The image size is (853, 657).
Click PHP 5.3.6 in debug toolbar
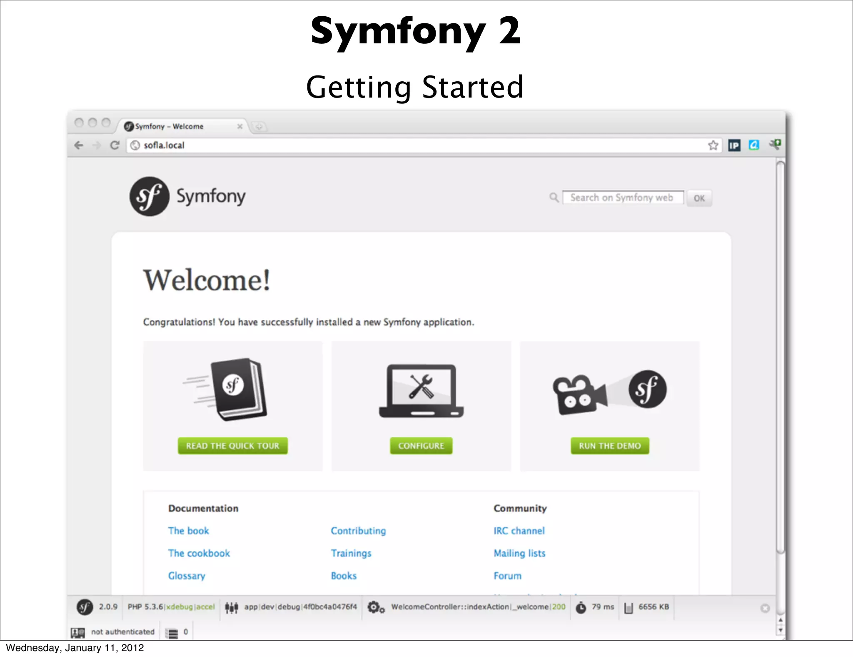pos(145,607)
